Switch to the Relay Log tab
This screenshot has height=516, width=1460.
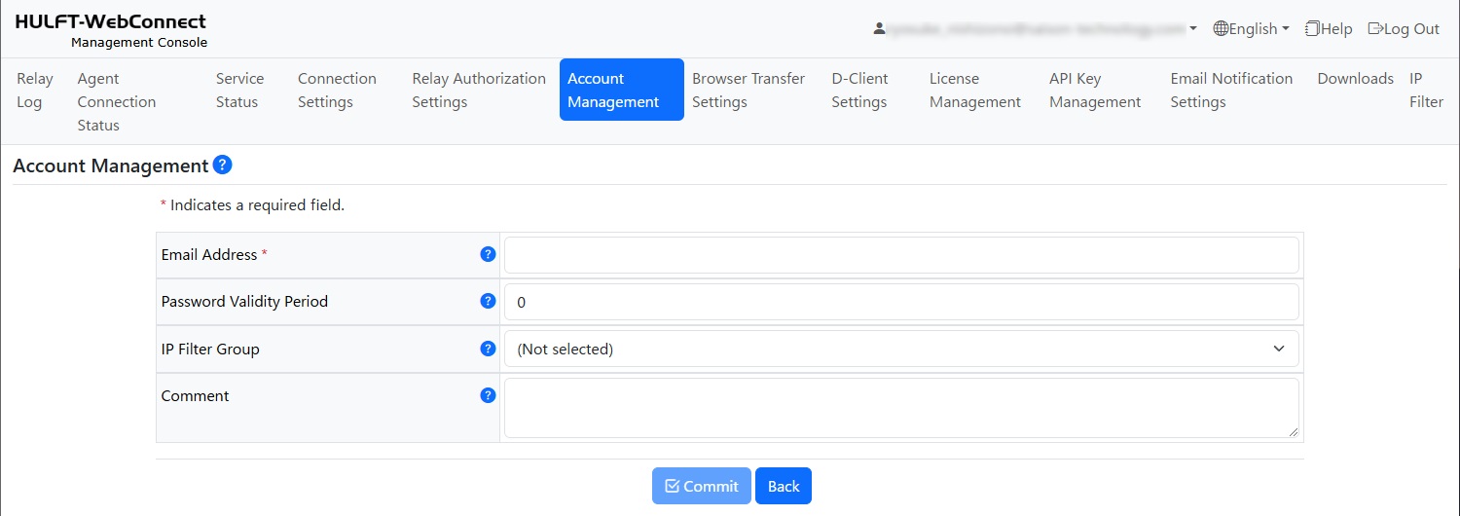[x=35, y=91]
